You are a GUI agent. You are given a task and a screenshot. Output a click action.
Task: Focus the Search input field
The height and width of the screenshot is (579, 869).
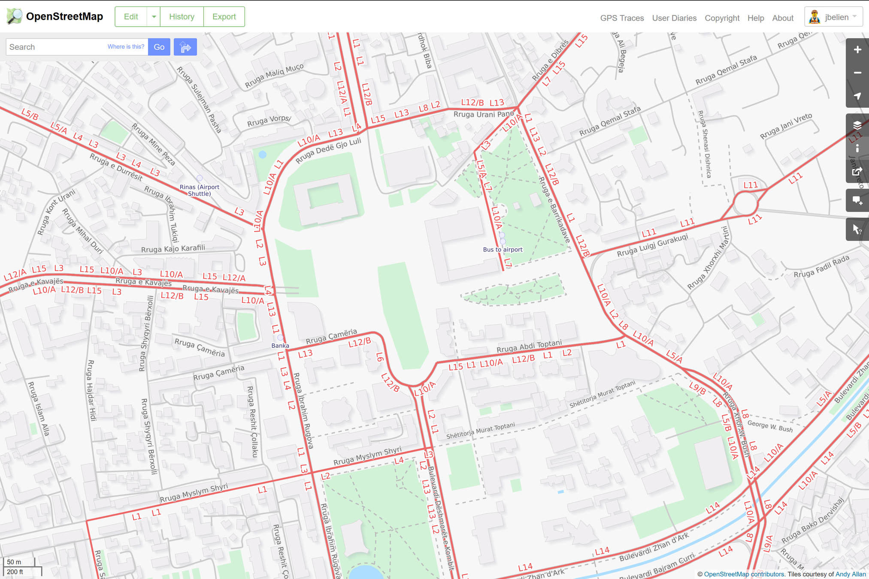(x=56, y=47)
